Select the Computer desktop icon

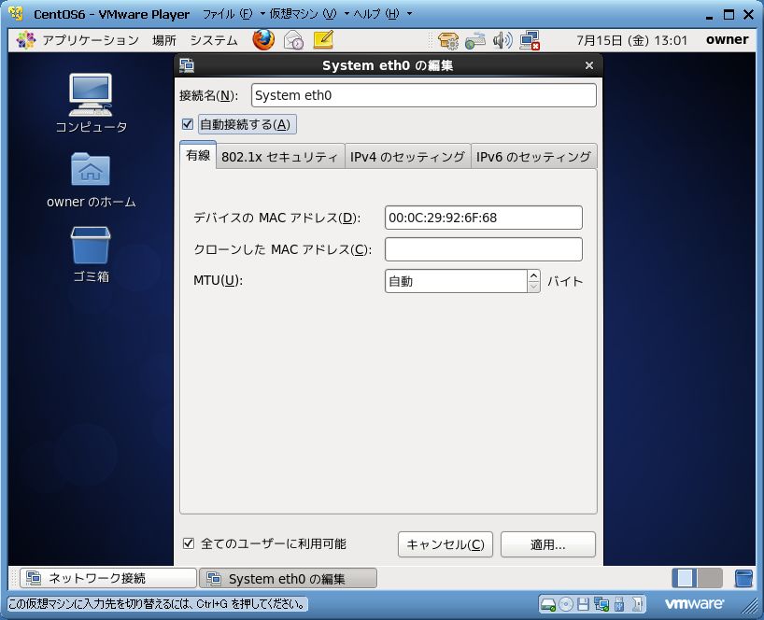[91, 104]
